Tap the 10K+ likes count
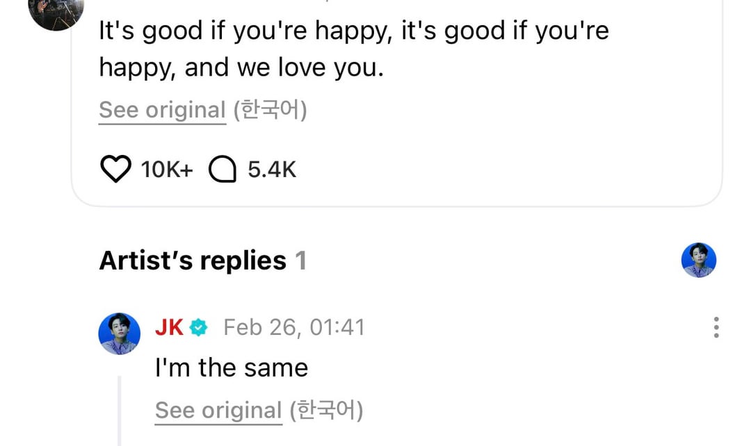Screen dimensions: 751x446 pyautogui.click(x=166, y=170)
